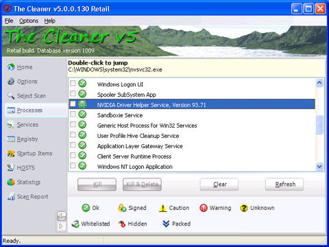Click the process list scrollbar up arrow
This screenshot has width=329, height=247.
(x=319, y=82)
